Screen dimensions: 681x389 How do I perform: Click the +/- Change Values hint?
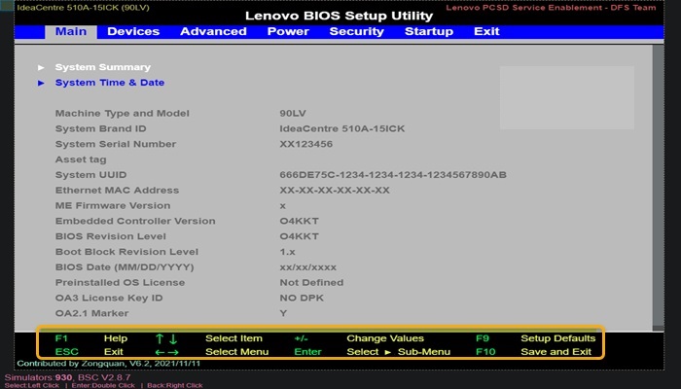click(359, 338)
